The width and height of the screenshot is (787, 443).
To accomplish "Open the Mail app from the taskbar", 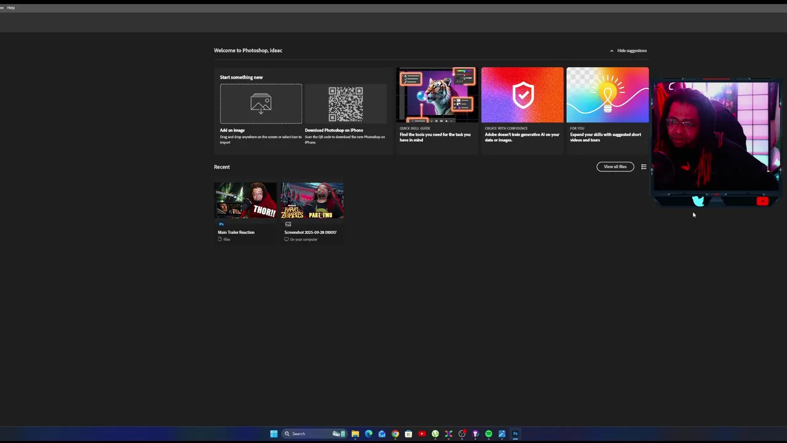I will pos(382,434).
